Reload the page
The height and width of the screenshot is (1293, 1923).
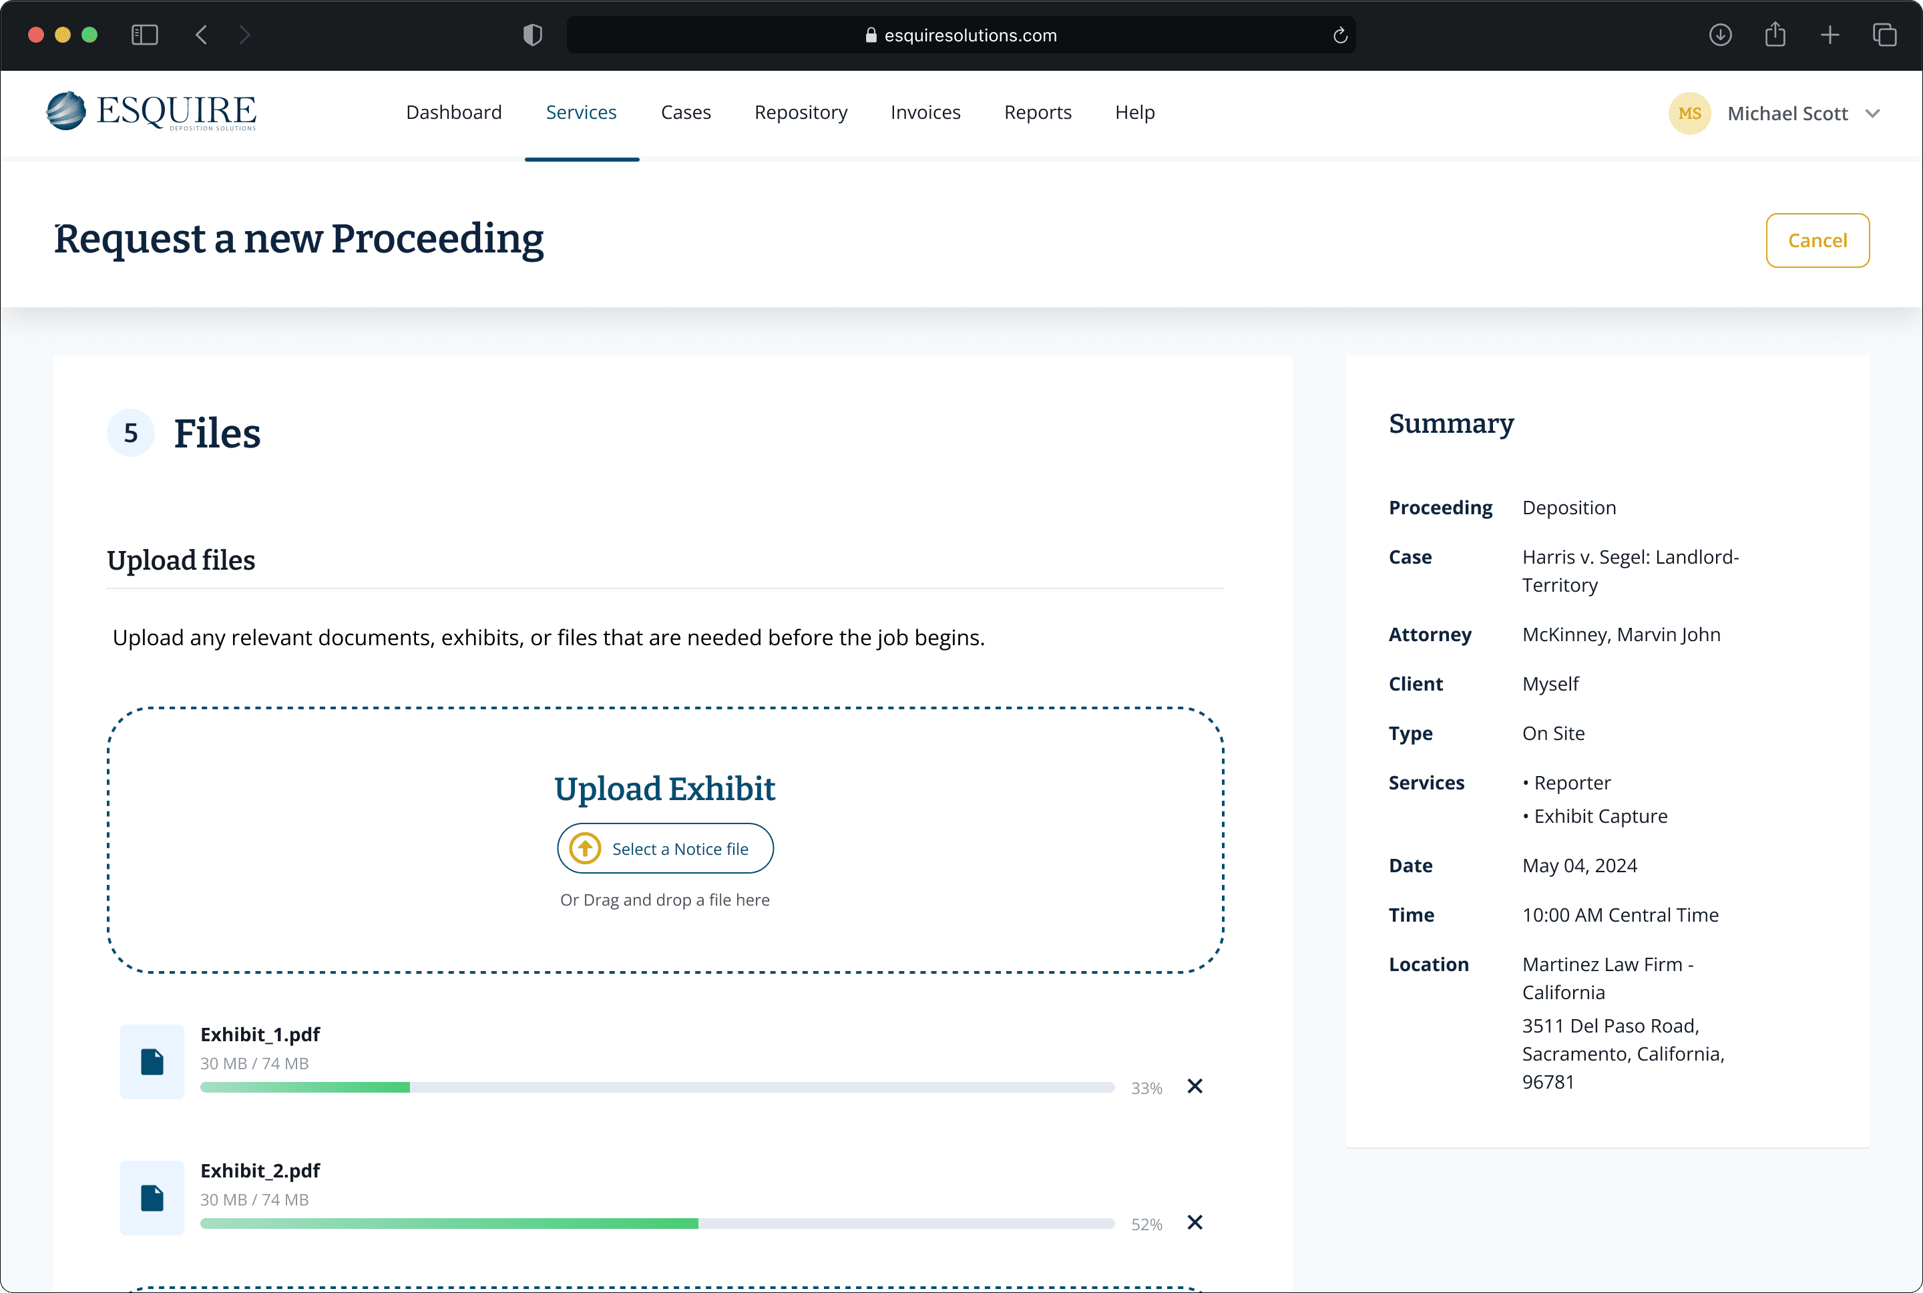[1339, 35]
